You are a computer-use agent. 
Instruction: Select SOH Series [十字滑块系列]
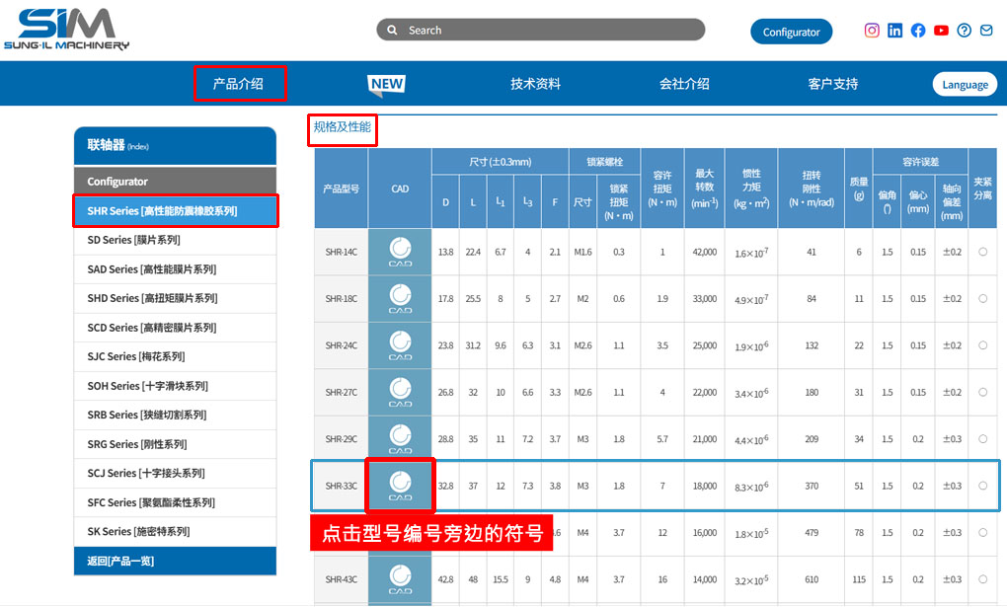click(x=176, y=386)
